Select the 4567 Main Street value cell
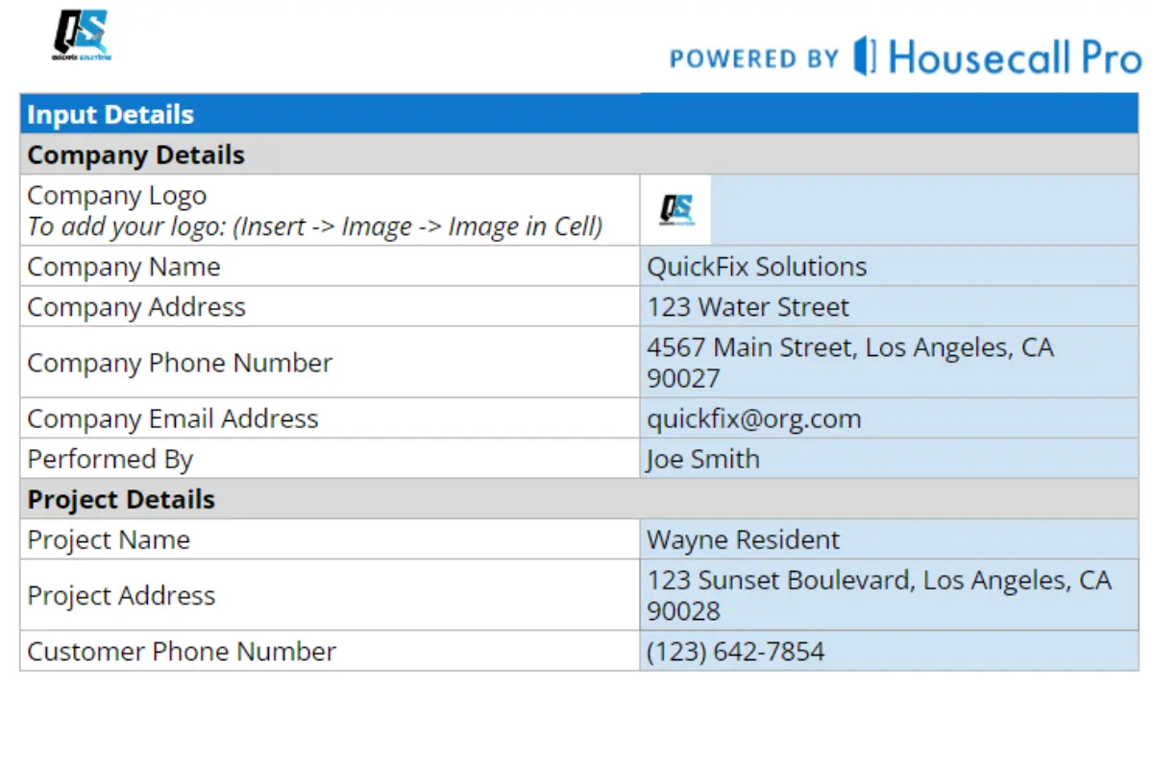 coord(889,363)
